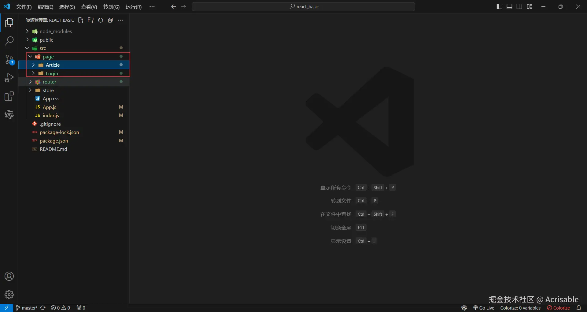
Task: Open the Extensions view
Action: tap(9, 96)
